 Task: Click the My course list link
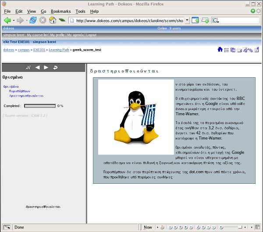[37, 35]
